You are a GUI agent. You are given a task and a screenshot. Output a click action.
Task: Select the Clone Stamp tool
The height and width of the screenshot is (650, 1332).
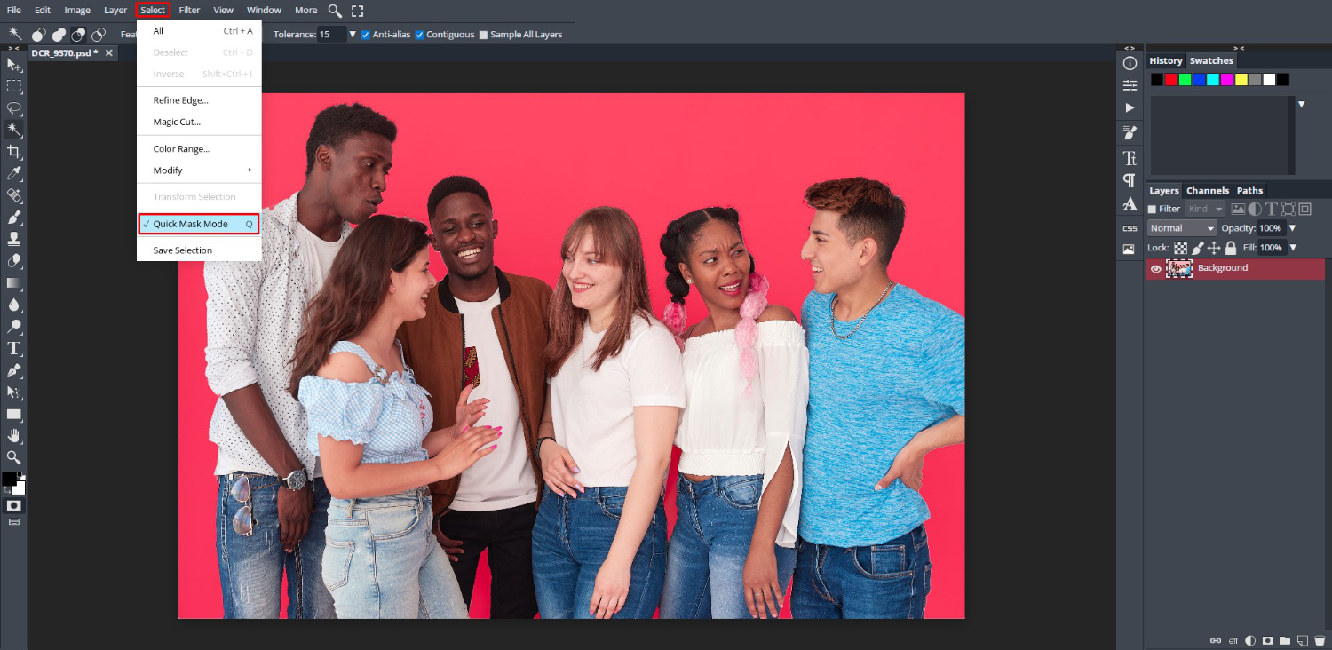(14, 239)
